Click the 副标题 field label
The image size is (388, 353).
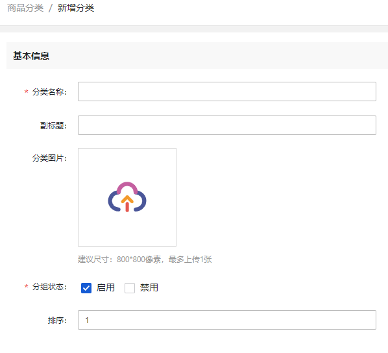(53, 125)
